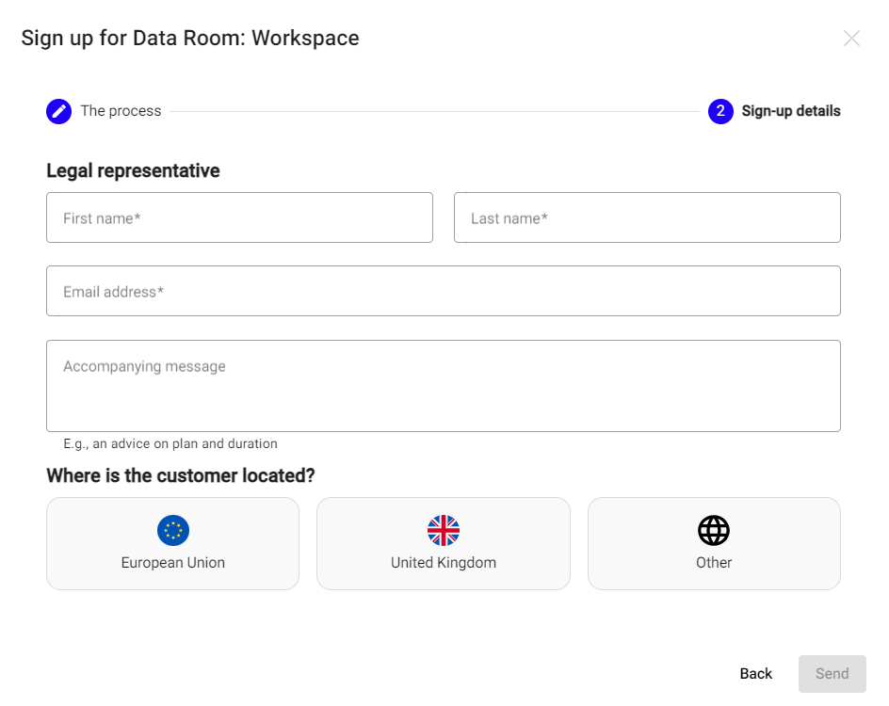Screen dimensions: 889x706
Task: Focus the First name input field
Action: point(239,218)
